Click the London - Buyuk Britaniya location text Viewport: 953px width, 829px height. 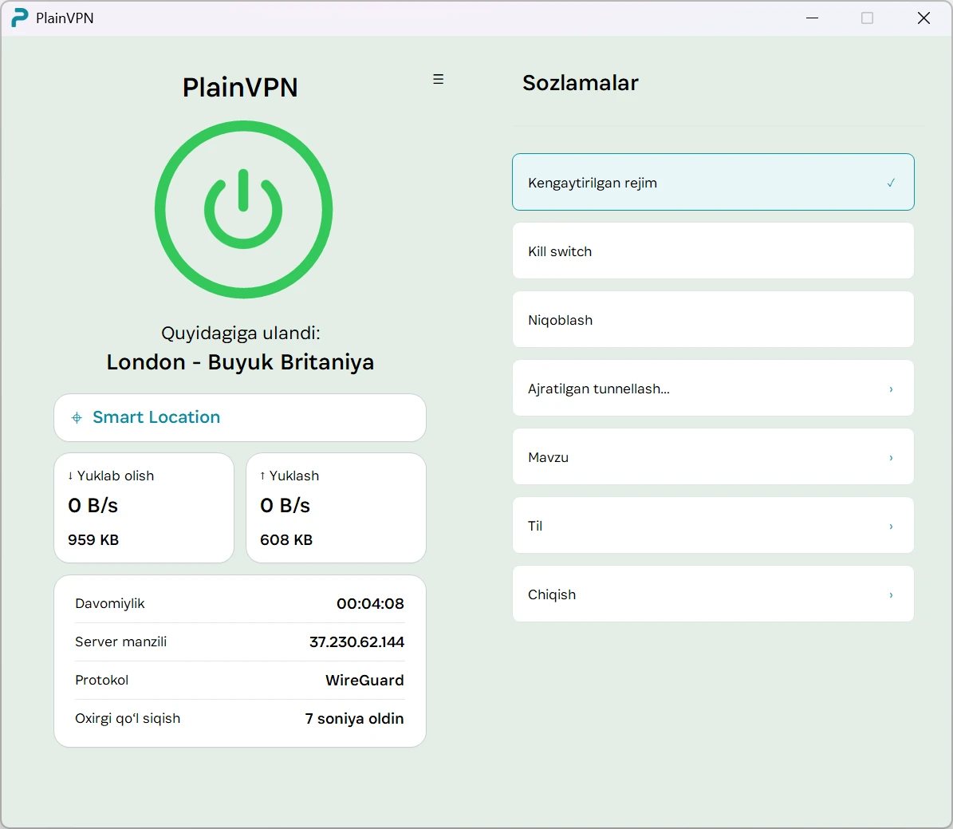click(x=240, y=362)
